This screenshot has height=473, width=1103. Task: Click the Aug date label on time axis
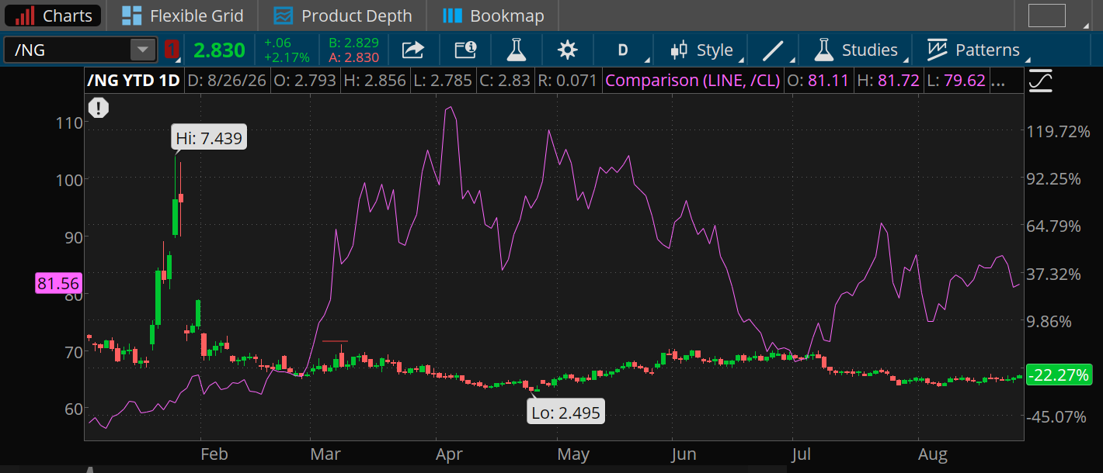coord(933,454)
